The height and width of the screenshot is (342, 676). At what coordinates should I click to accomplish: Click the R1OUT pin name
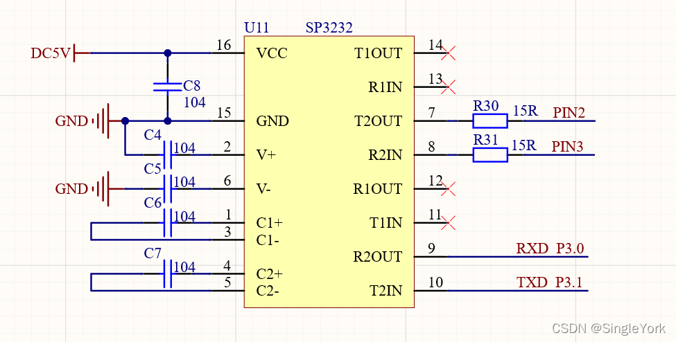coord(378,189)
